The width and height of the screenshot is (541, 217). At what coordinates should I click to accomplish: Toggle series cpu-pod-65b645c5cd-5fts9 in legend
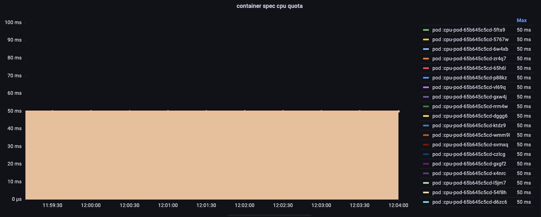(469, 30)
